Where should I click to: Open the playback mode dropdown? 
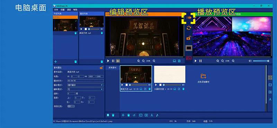(x=85, y=85)
